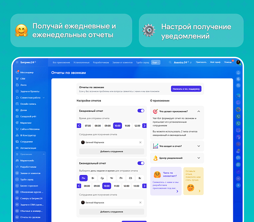This screenshot has height=222, width=254.
Task: Remove Евгений Мартынов from daily report recipients
Action: (x=140, y=142)
